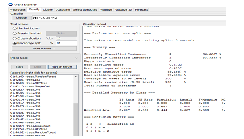Select 01:44:02 trees.RandomForest result
Screen dimensions: 244x139
[x=33, y=132]
